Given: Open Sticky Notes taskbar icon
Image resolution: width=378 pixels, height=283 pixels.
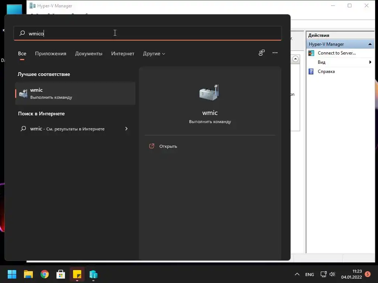Looking at the screenshot, I should pyautogui.click(x=77, y=274).
